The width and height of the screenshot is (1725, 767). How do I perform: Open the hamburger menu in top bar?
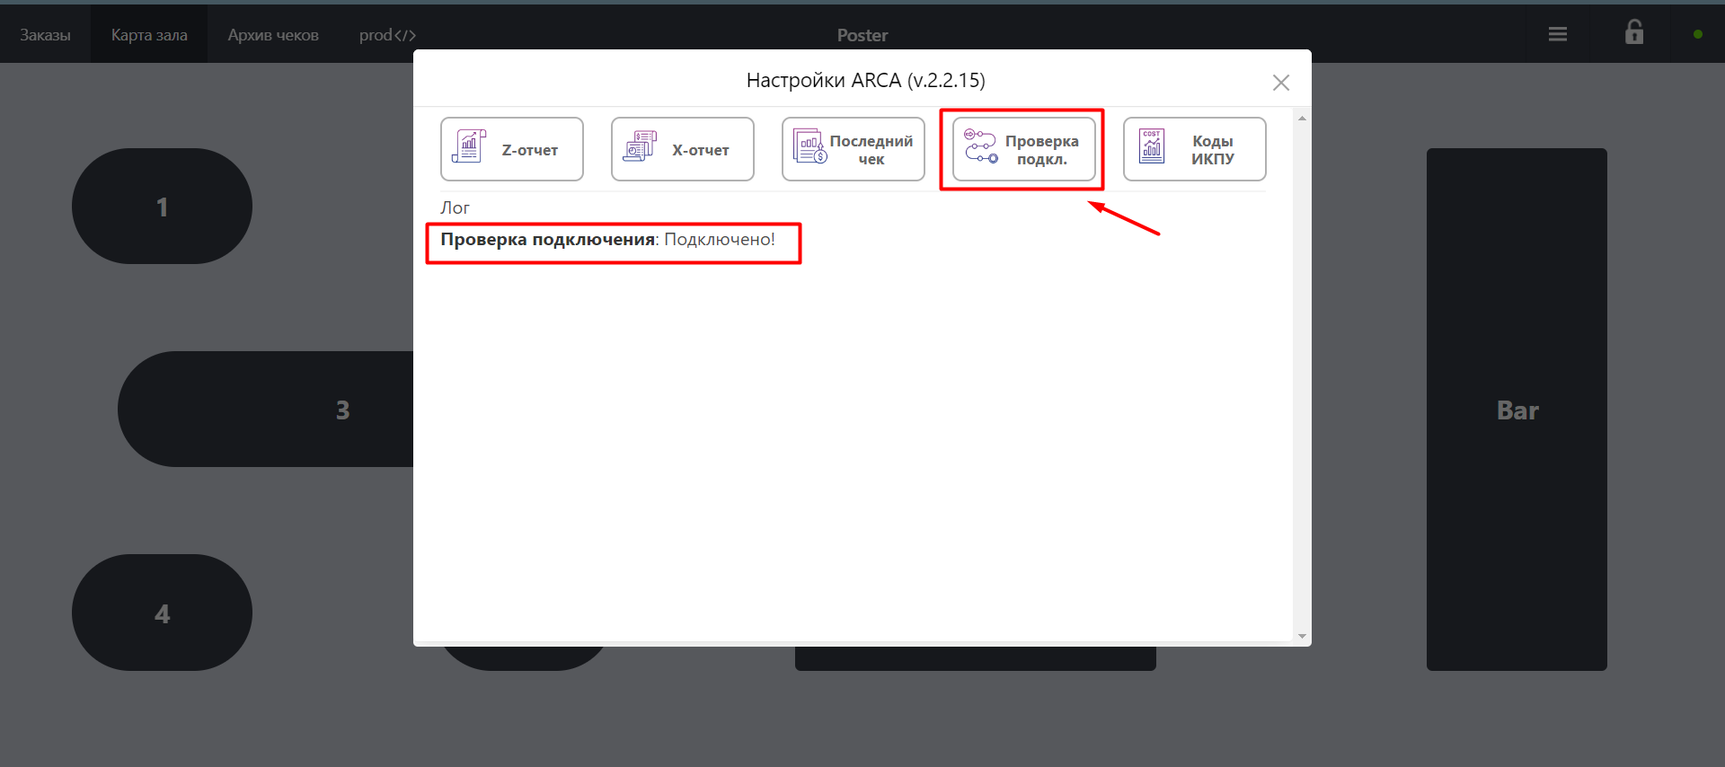pos(1558,34)
